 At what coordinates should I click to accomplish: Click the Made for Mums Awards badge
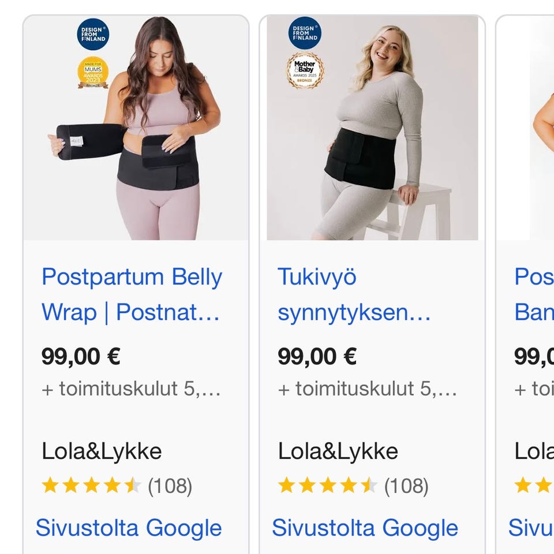[x=93, y=72]
